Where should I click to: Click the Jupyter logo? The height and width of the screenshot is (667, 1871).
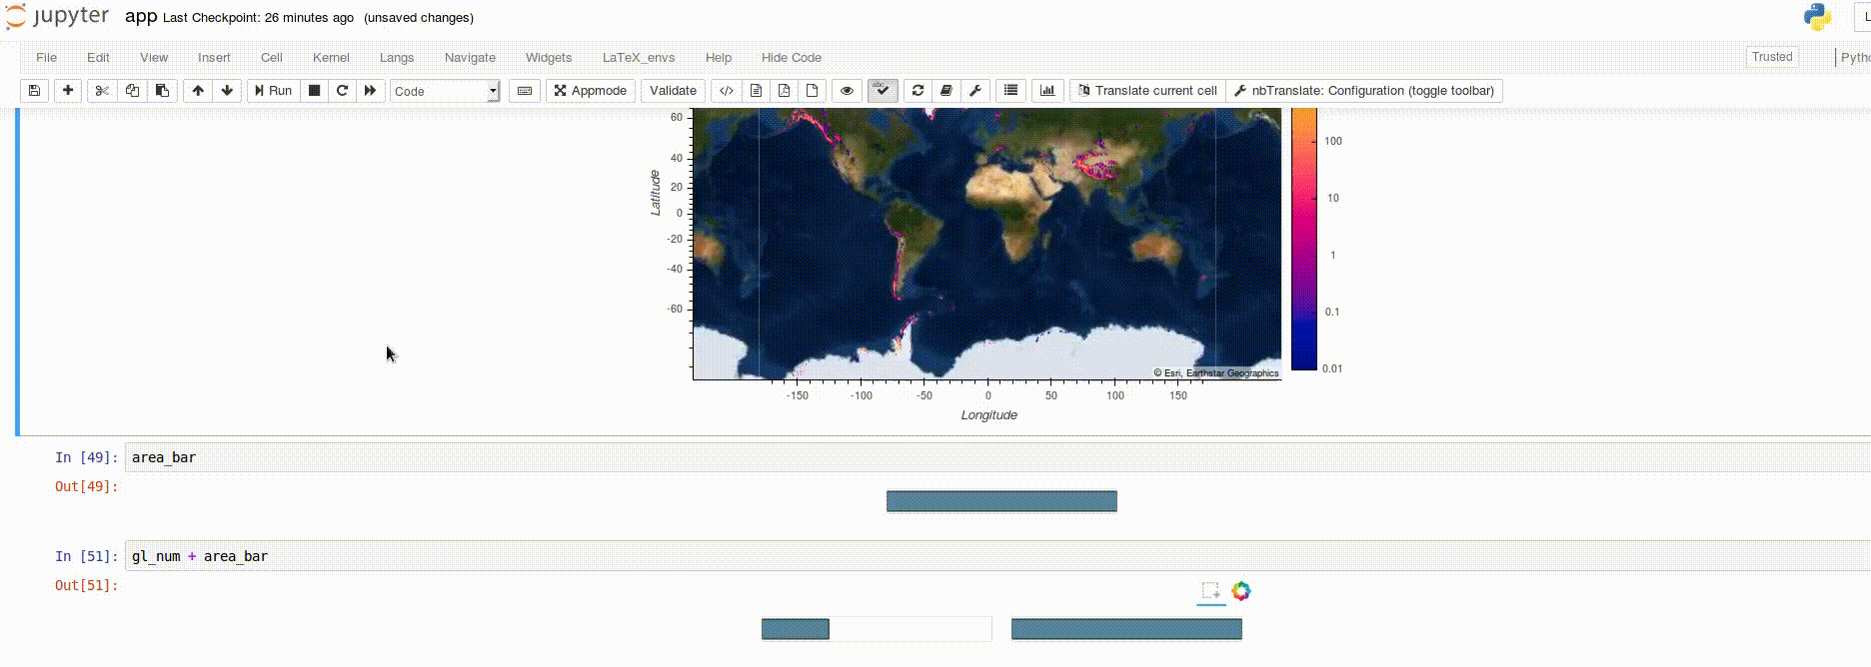tap(58, 17)
